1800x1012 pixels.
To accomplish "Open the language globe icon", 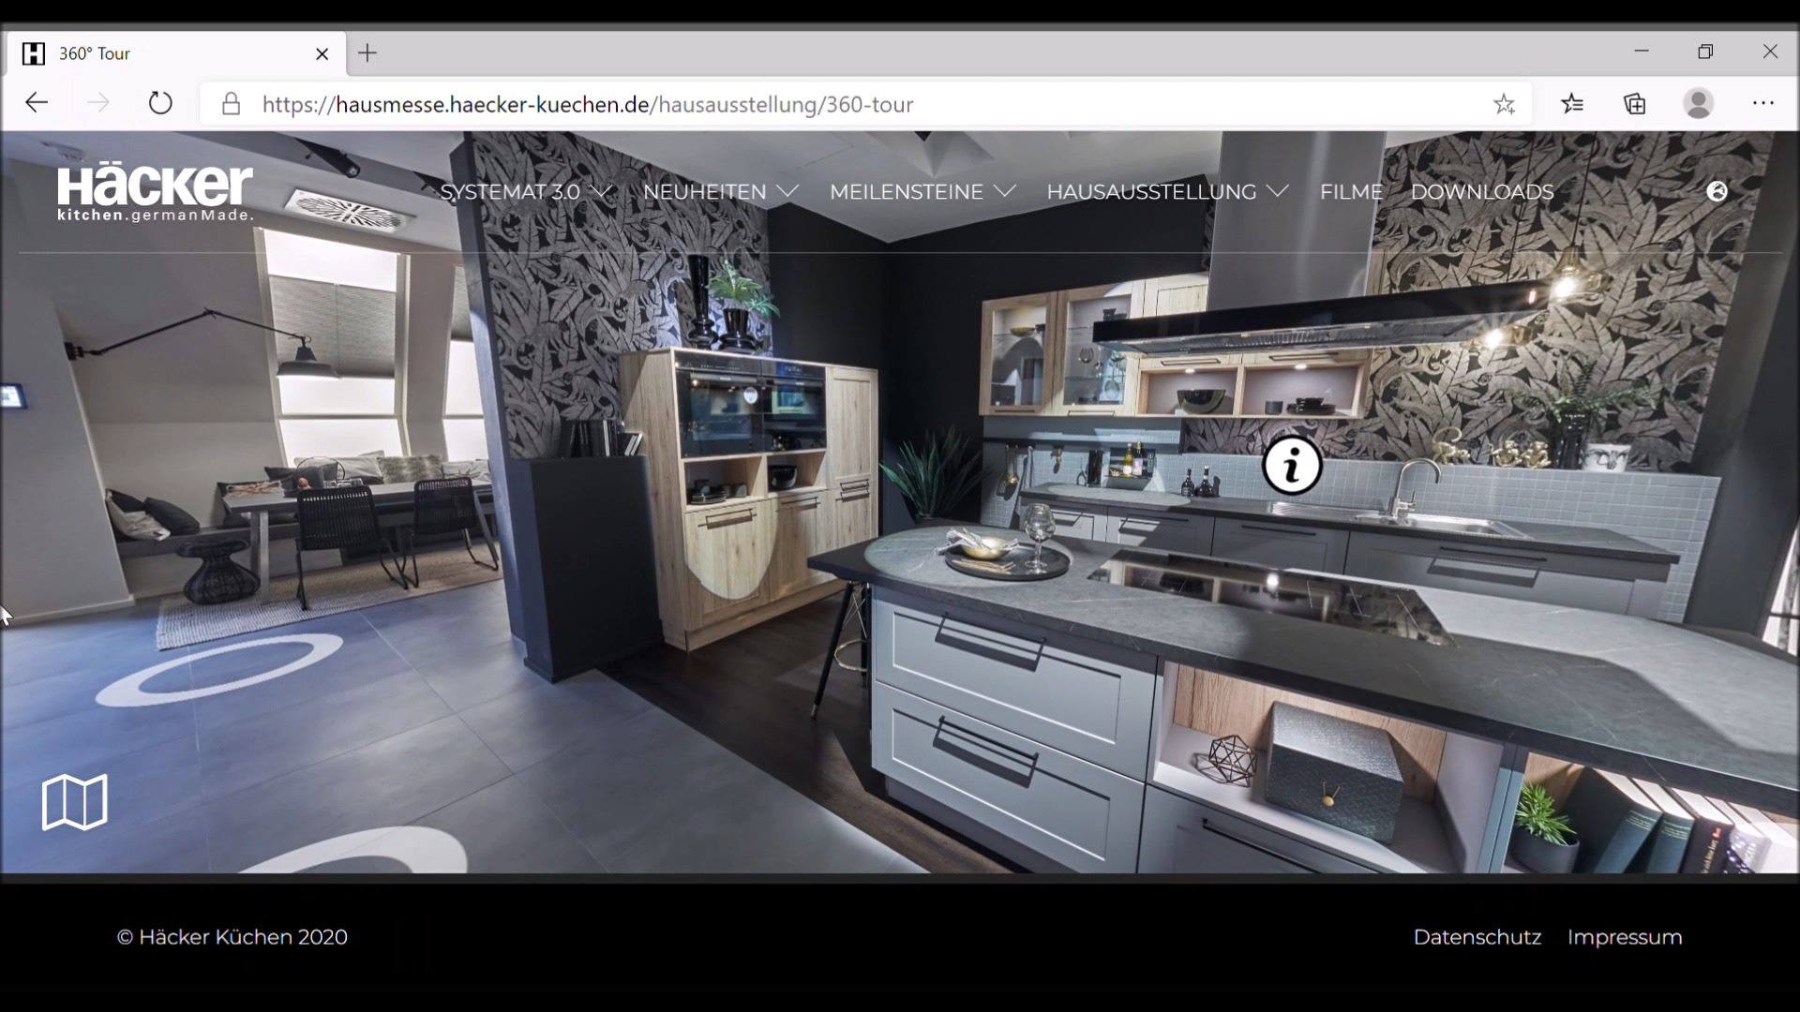I will (x=1717, y=191).
